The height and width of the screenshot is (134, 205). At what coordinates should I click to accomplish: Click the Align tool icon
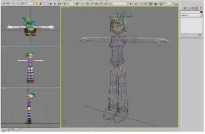[x=136, y=4]
